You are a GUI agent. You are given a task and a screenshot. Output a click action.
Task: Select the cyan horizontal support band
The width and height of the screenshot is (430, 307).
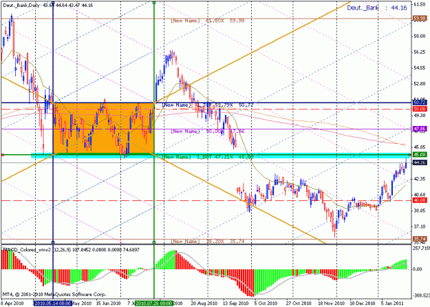[220, 156]
